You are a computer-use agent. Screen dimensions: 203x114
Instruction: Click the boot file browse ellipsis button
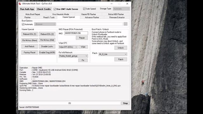pos(126,24)
